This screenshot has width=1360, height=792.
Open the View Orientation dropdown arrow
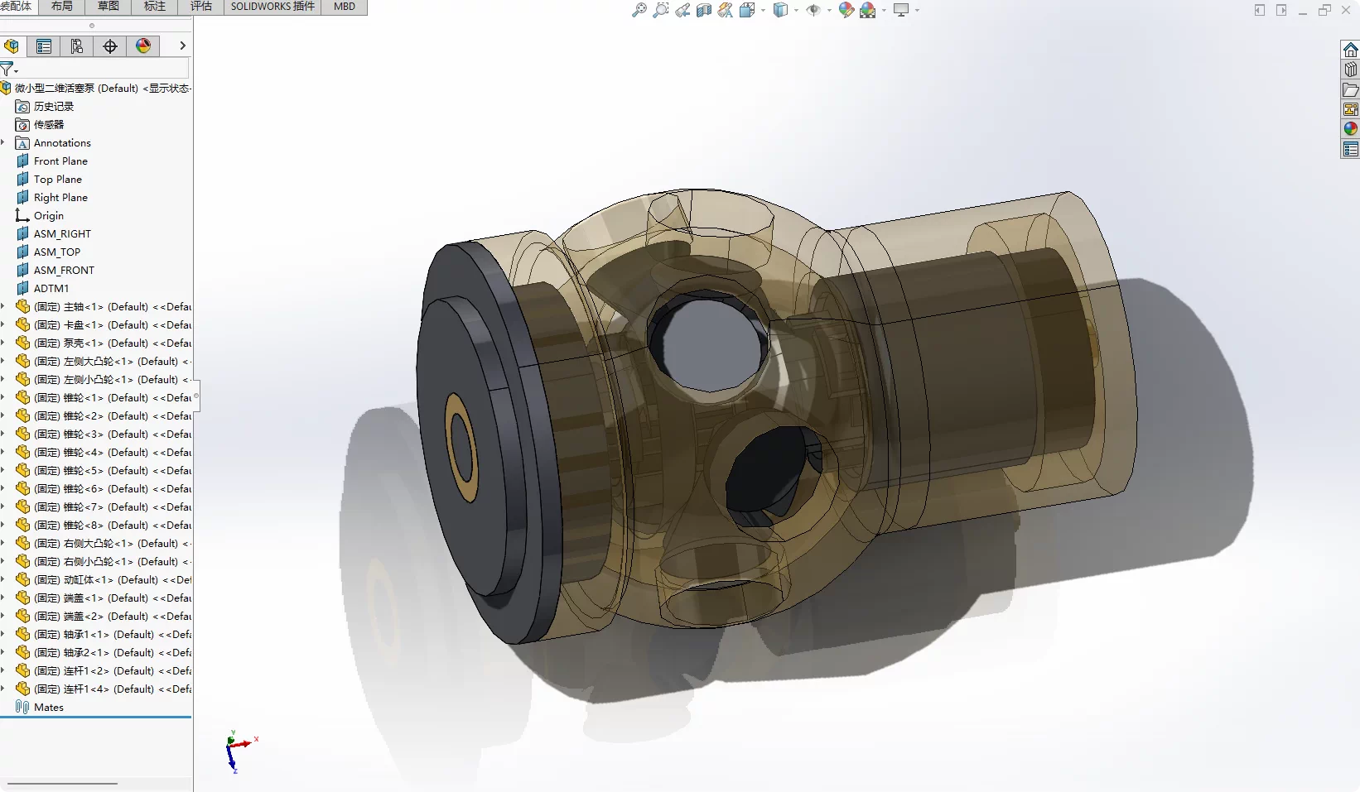(x=763, y=11)
